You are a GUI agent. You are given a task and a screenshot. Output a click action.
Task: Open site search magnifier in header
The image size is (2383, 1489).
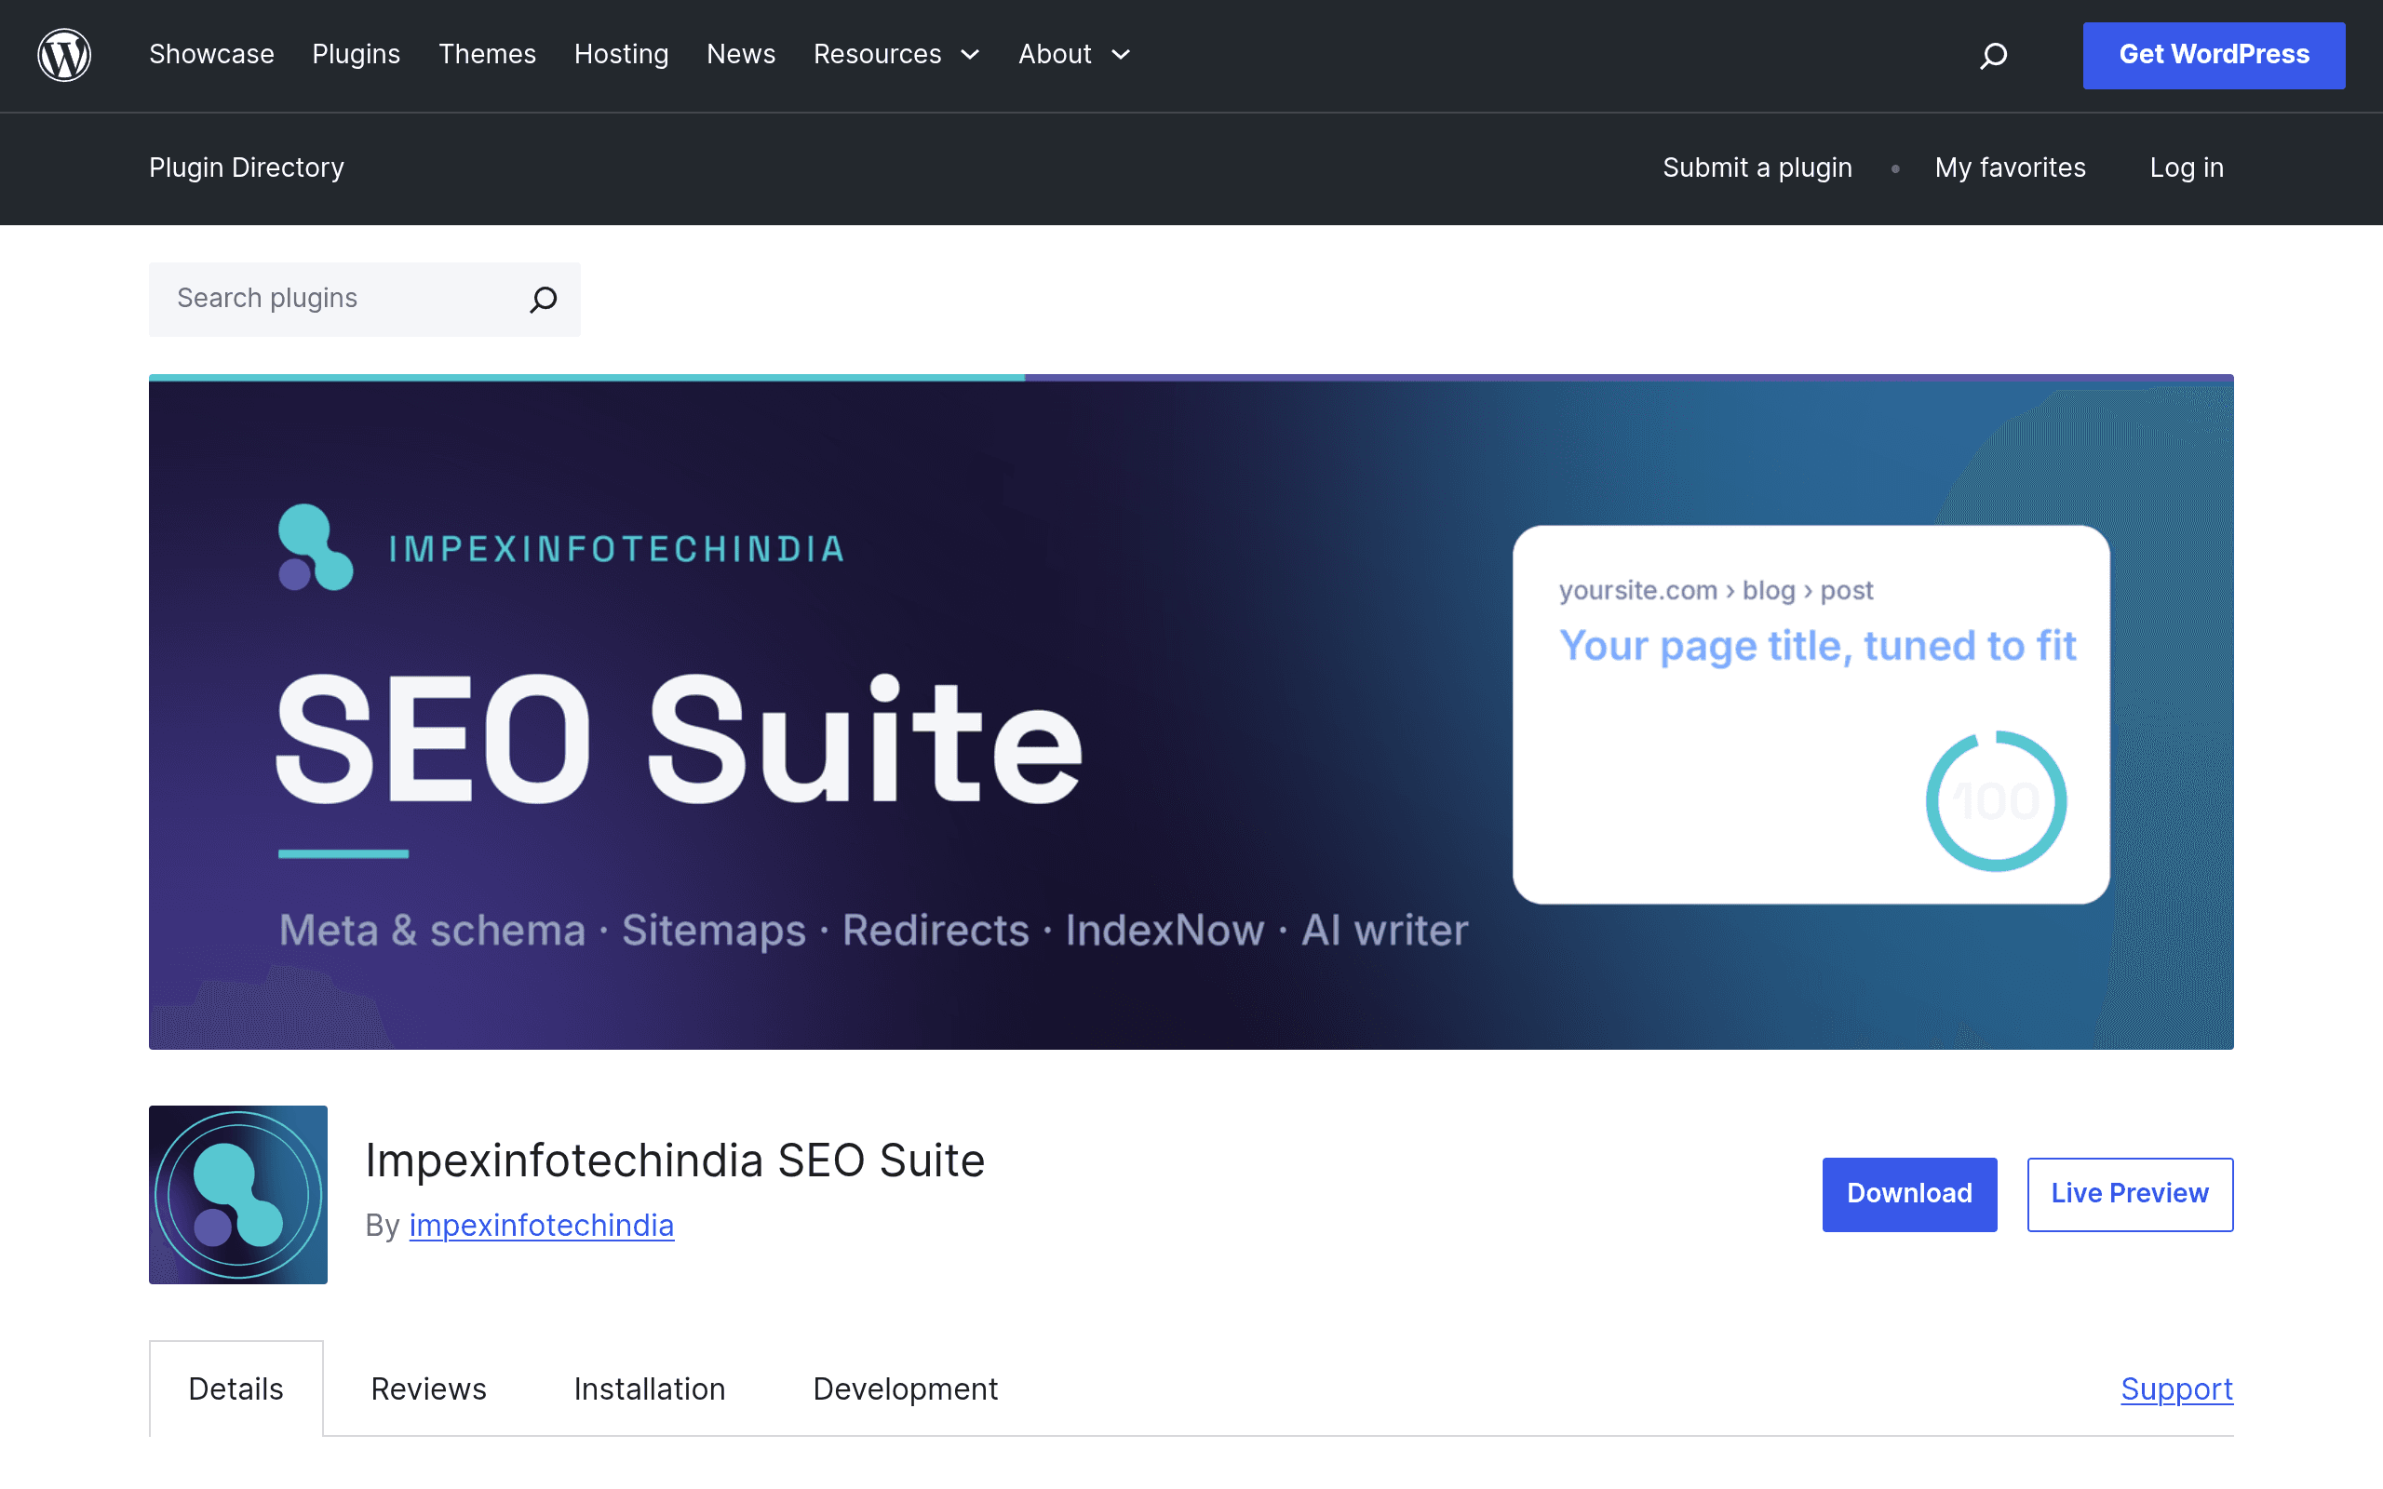tap(1993, 55)
